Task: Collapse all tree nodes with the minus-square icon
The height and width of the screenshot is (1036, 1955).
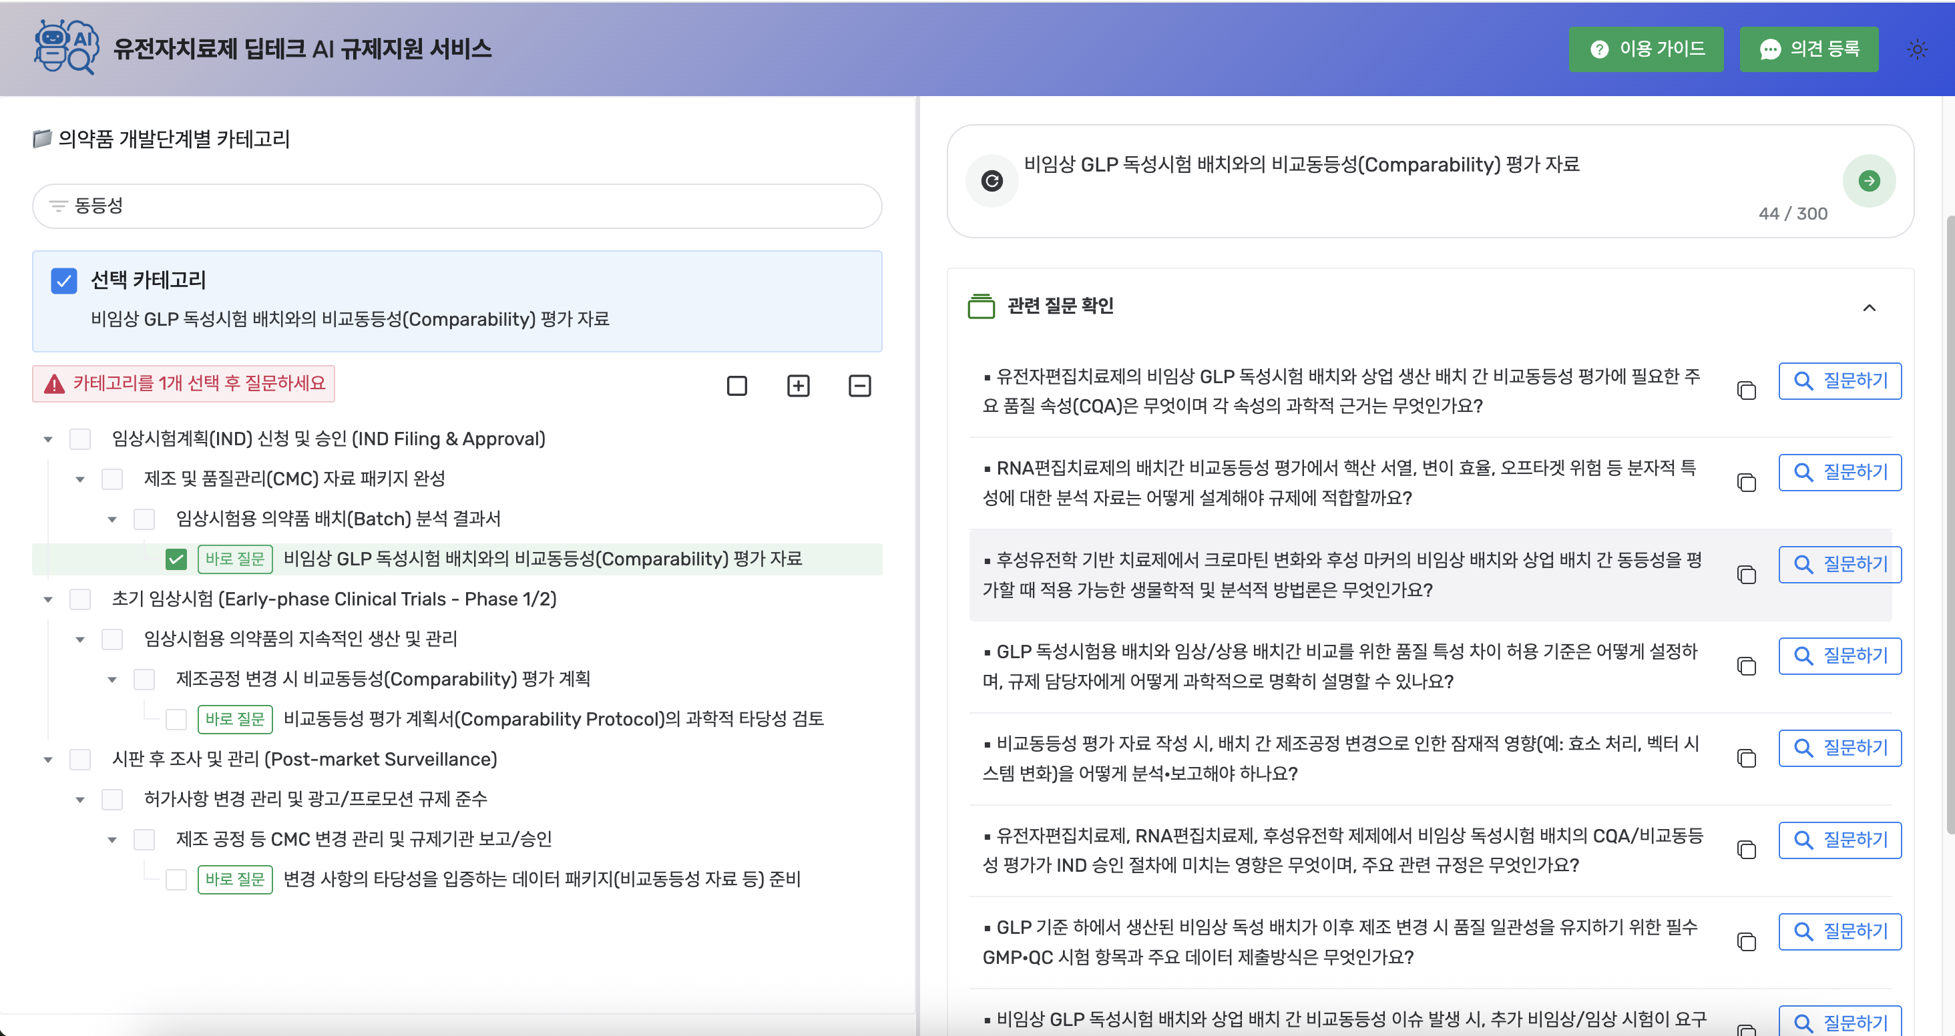Action: [859, 386]
